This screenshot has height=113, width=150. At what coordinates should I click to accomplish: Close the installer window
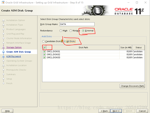145,2
